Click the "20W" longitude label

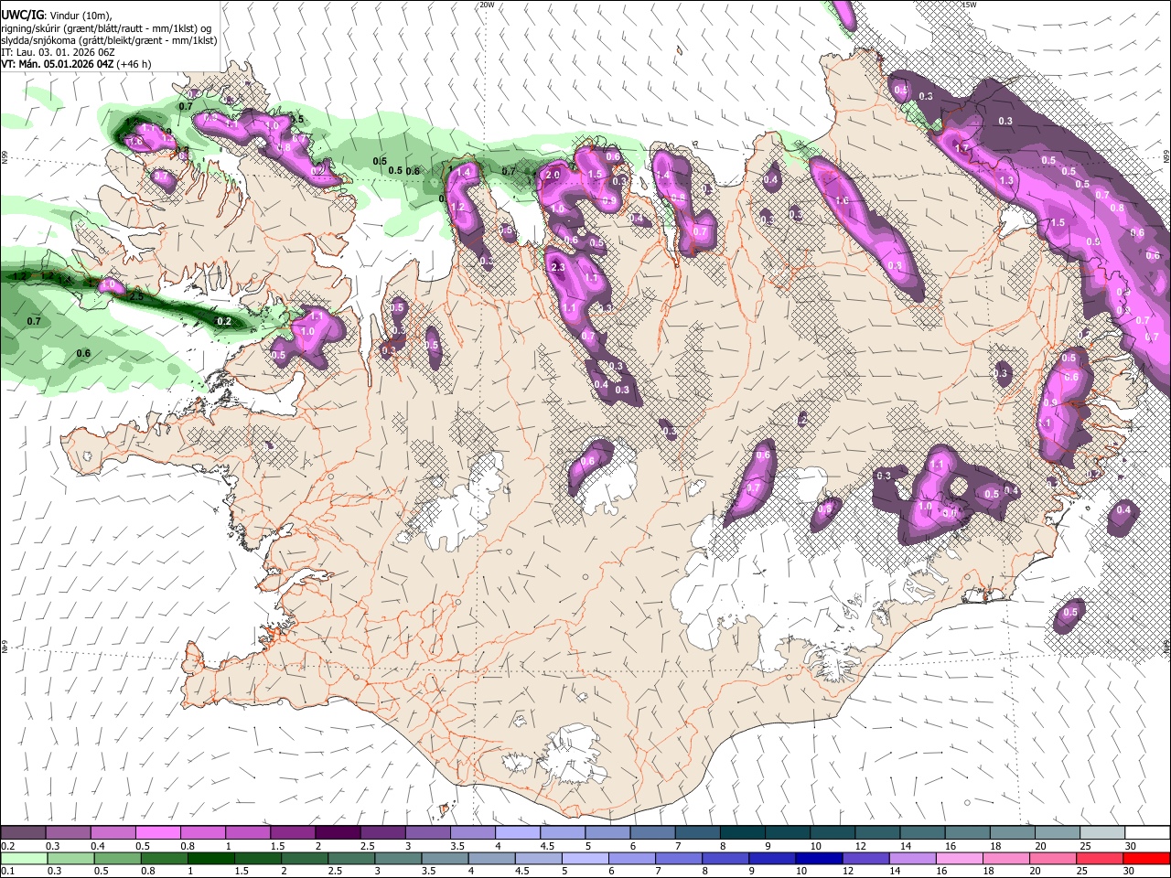pos(487,5)
